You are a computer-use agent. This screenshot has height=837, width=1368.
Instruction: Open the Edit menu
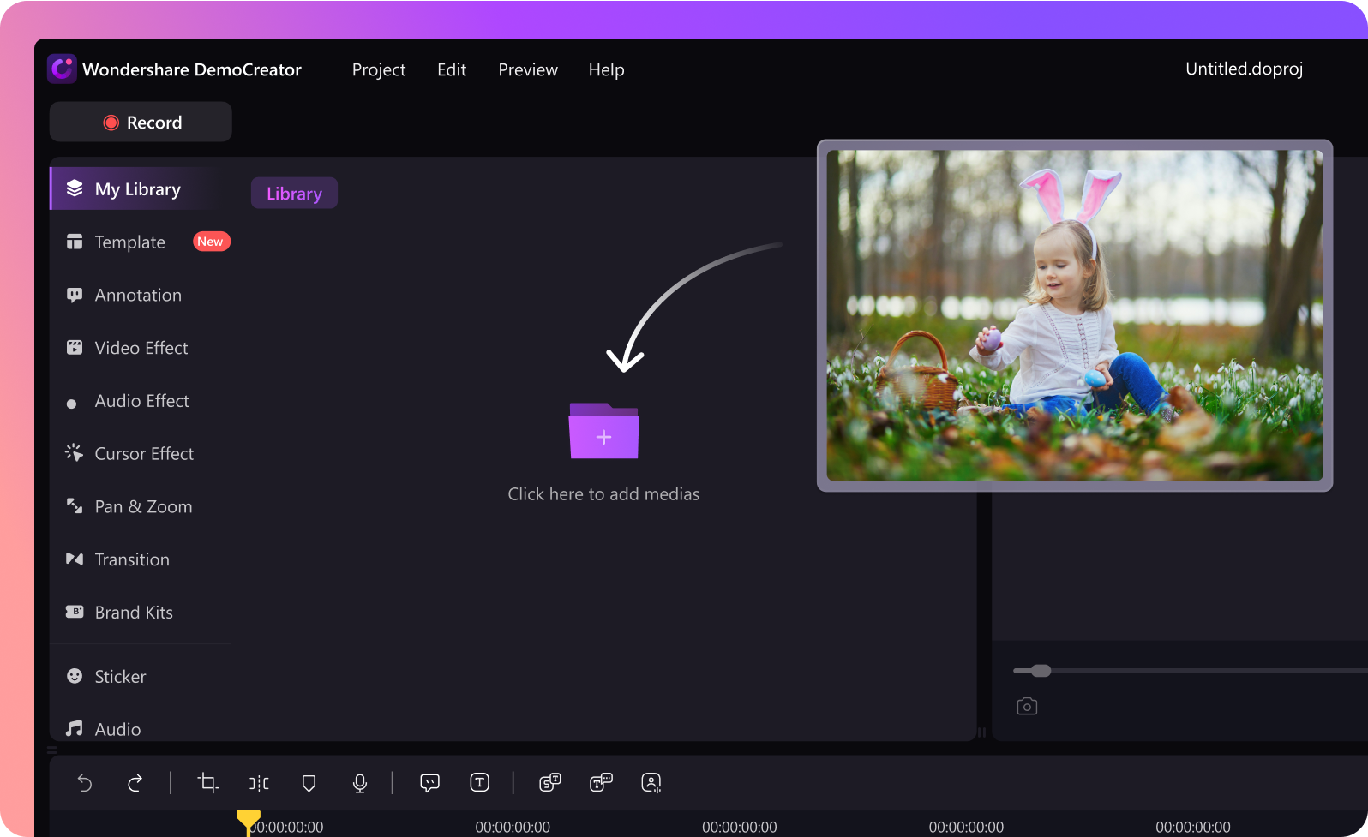click(452, 69)
